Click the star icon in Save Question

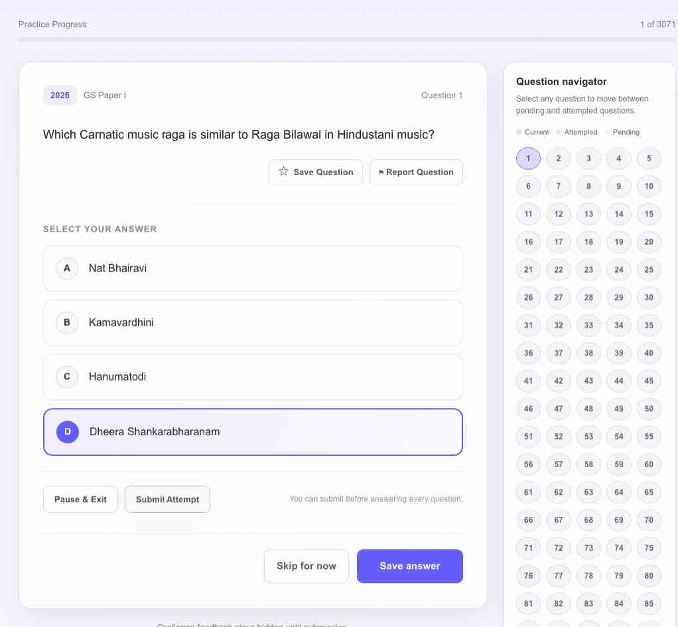point(283,171)
